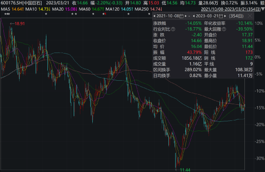Image resolution: width=265 pixels, height=172 pixels.
Task: Select the 均价 value 16.04
Action: click(x=197, y=47)
